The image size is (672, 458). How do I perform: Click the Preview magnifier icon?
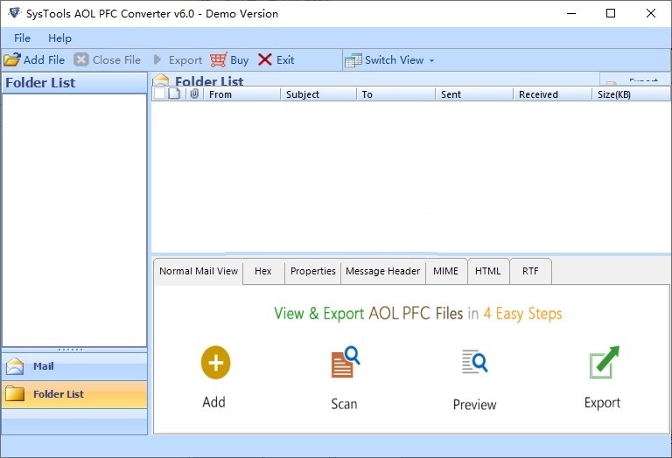point(474,362)
